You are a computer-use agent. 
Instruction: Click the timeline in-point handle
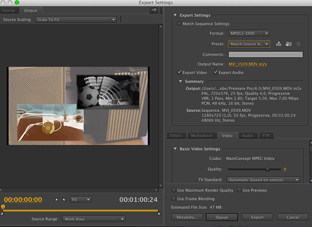pyautogui.click(x=2, y=214)
